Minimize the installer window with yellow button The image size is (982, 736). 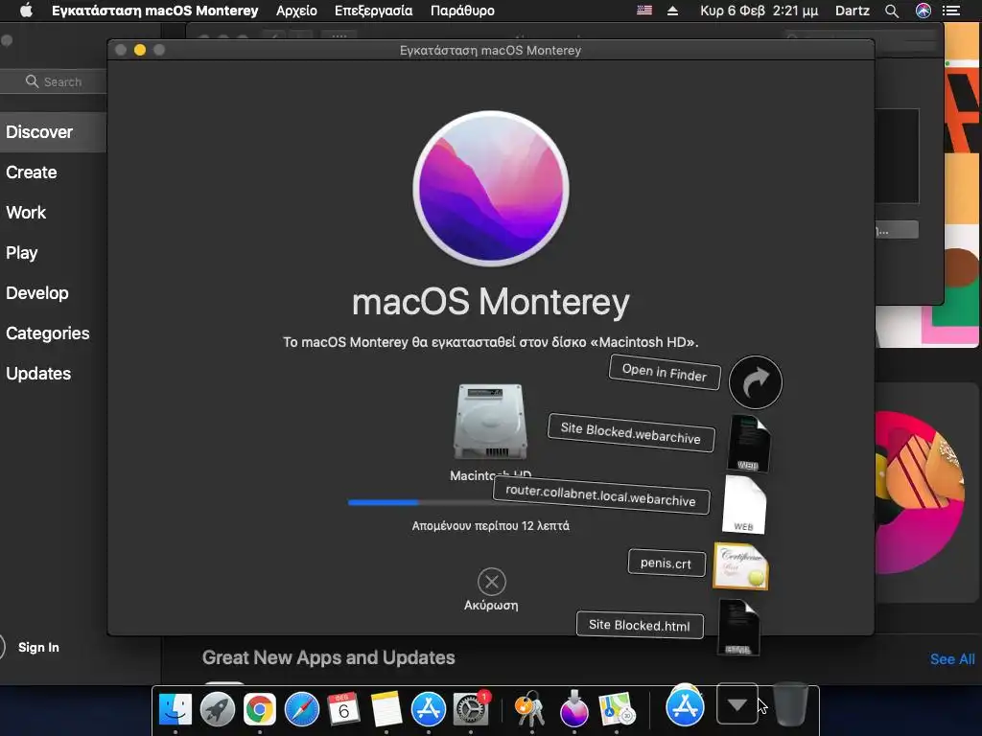pyautogui.click(x=140, y=50)
